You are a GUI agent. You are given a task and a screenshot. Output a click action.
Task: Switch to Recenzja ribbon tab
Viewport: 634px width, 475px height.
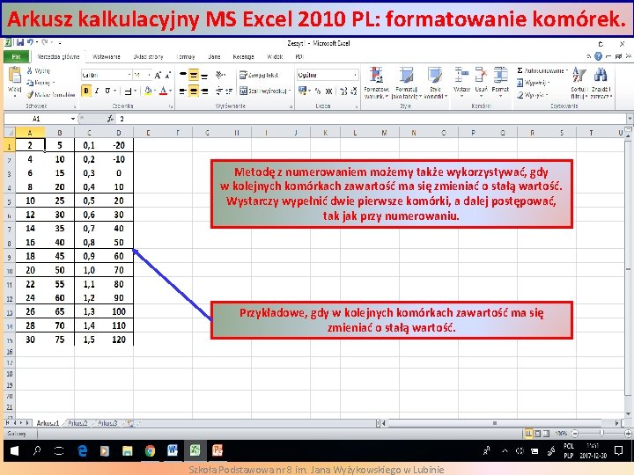click(x=243, y=56)
